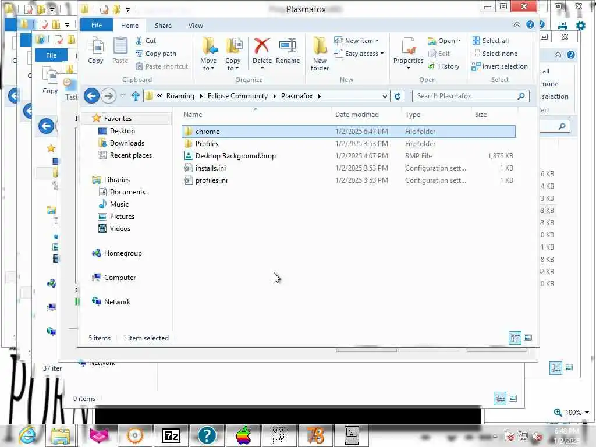Expand the Easy access dropdown

tap(359, 54)
